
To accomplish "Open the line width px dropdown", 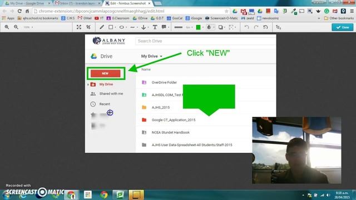I will pyautogui.click(x=189, y=27).
